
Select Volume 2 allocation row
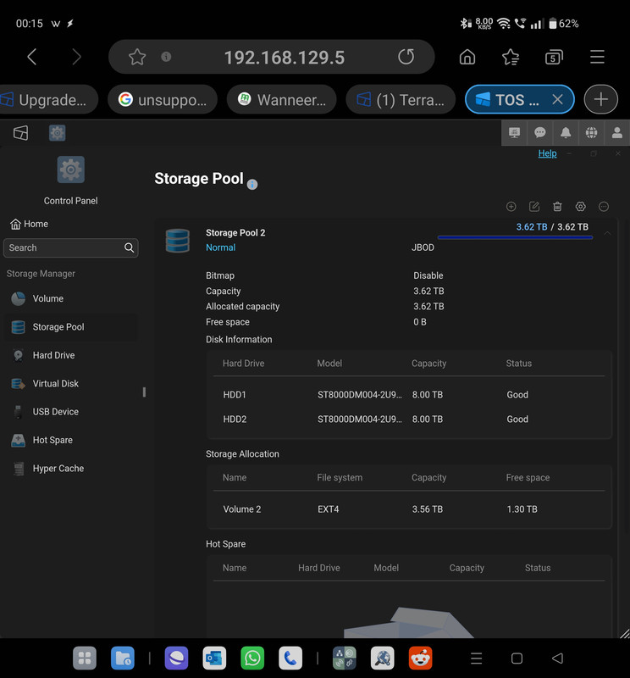409,509
